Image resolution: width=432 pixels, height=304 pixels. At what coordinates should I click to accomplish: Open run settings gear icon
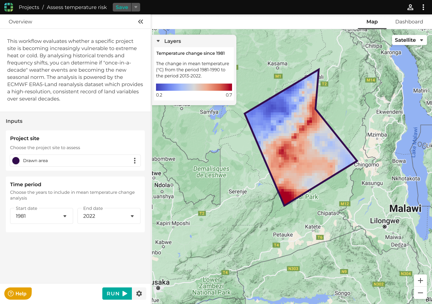(139, 294)
